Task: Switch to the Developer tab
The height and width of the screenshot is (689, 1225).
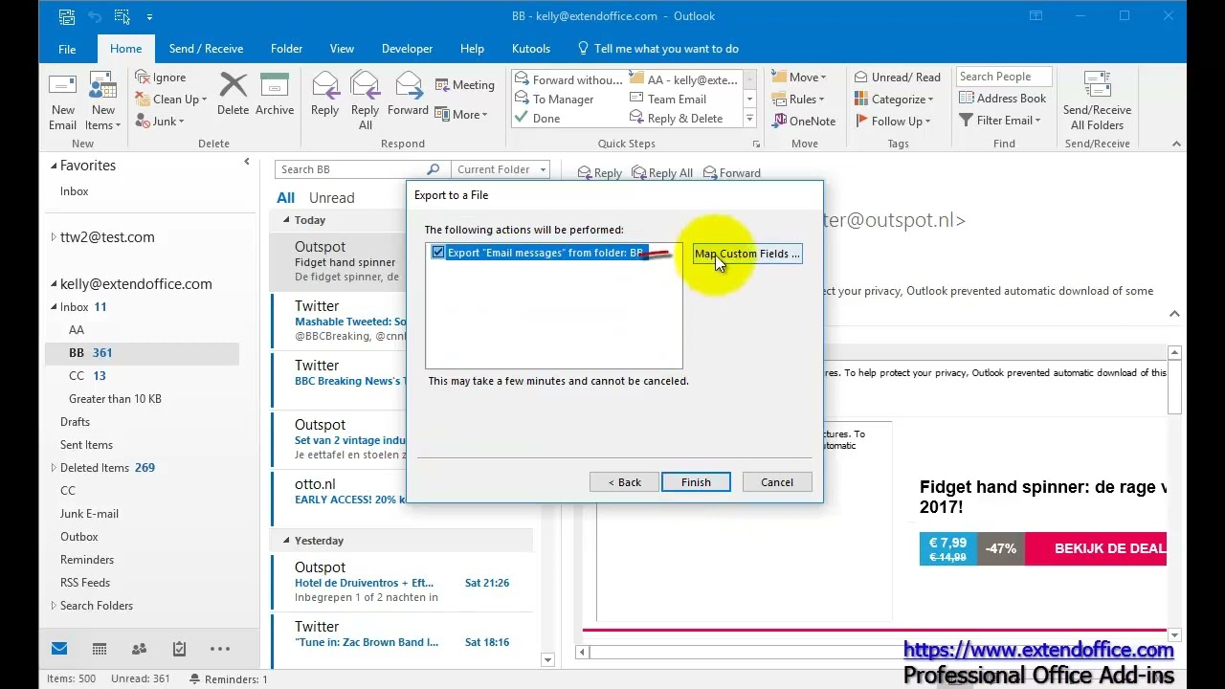Action: coord(406,49)
